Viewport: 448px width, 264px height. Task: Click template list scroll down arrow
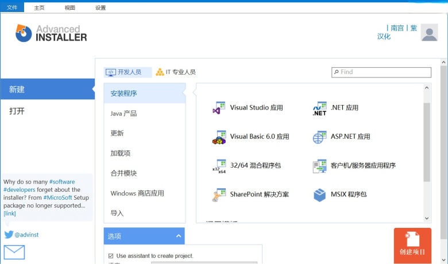click(x=427, y=218)
